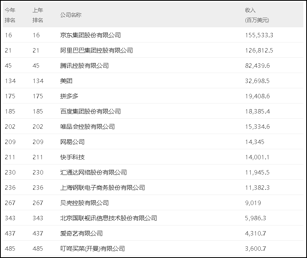Click revenue value 14,345
Image resolution: width=307 pixels, height=258 pixels.
(x=255, y=142)
